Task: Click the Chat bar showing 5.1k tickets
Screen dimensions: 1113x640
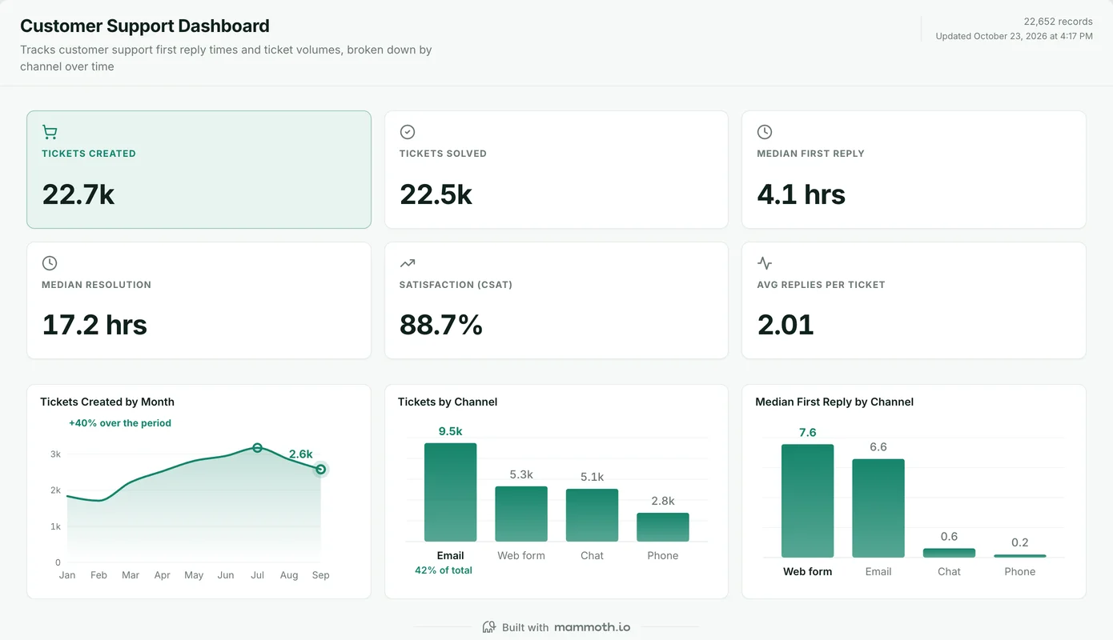Action: point(592,515)
